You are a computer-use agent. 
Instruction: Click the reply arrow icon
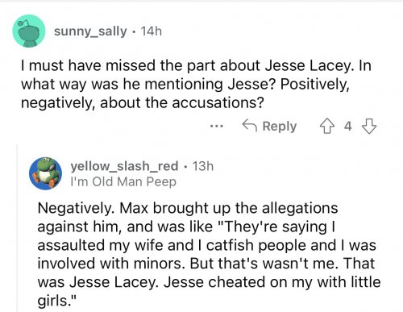(x=250, y=126)
